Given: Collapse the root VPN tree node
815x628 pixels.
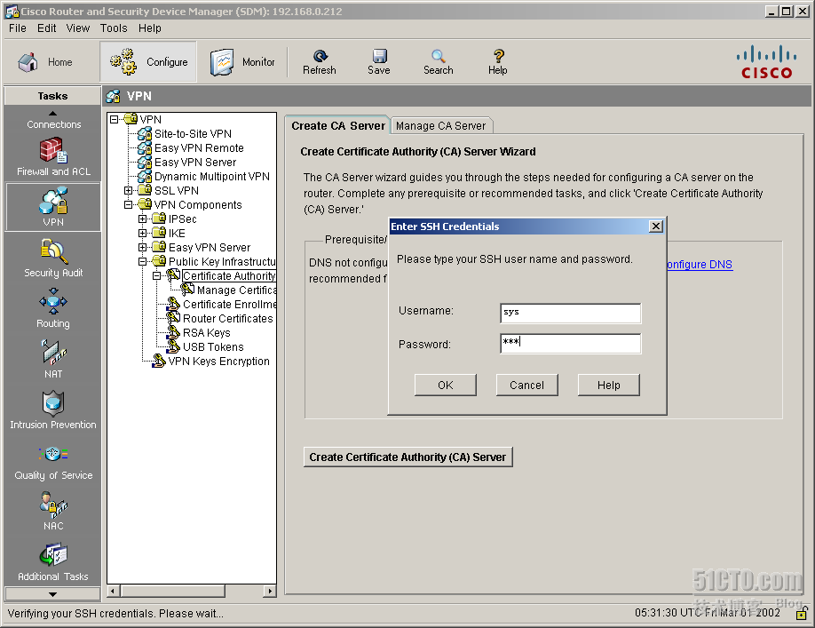Looking at the screenshot, I should point(115,120).
